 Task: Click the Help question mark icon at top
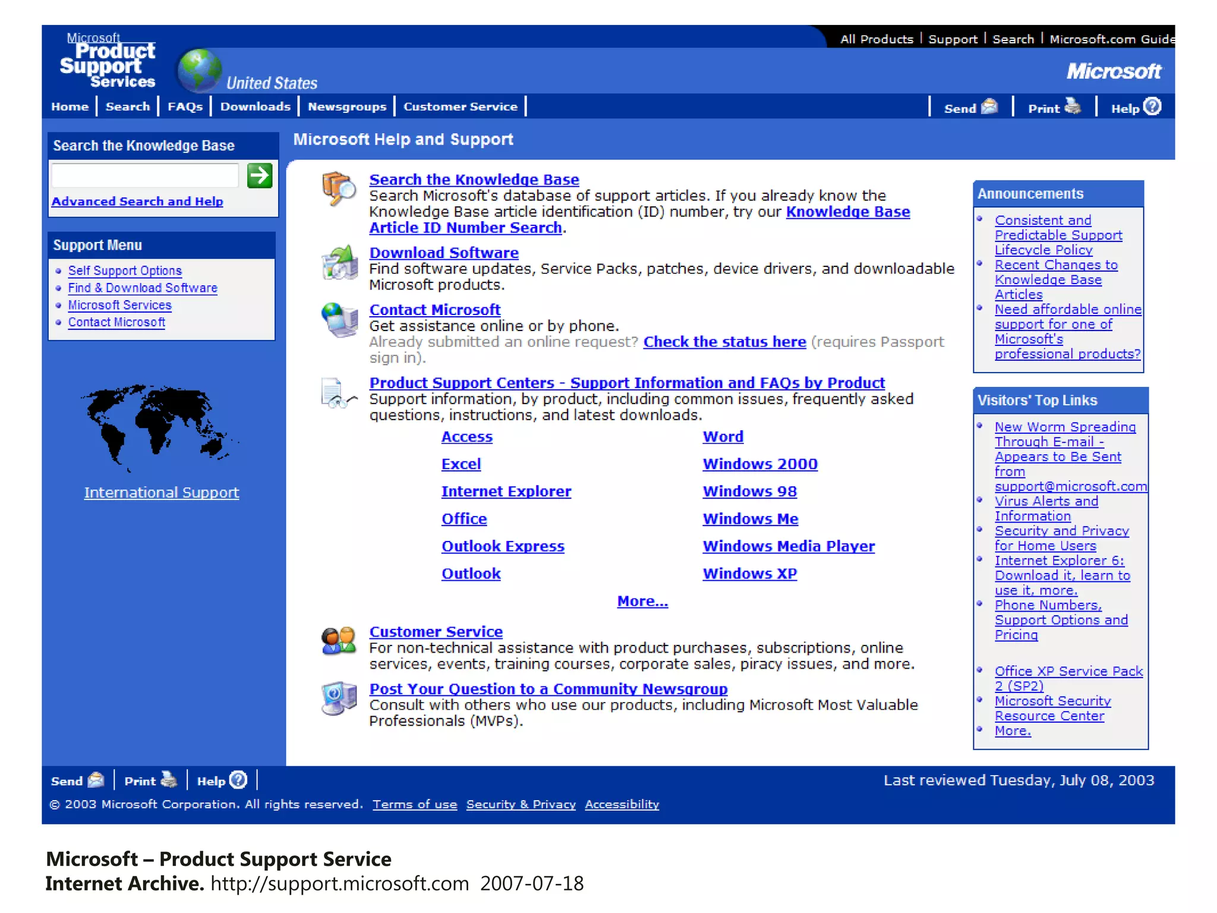(1152, 106)
